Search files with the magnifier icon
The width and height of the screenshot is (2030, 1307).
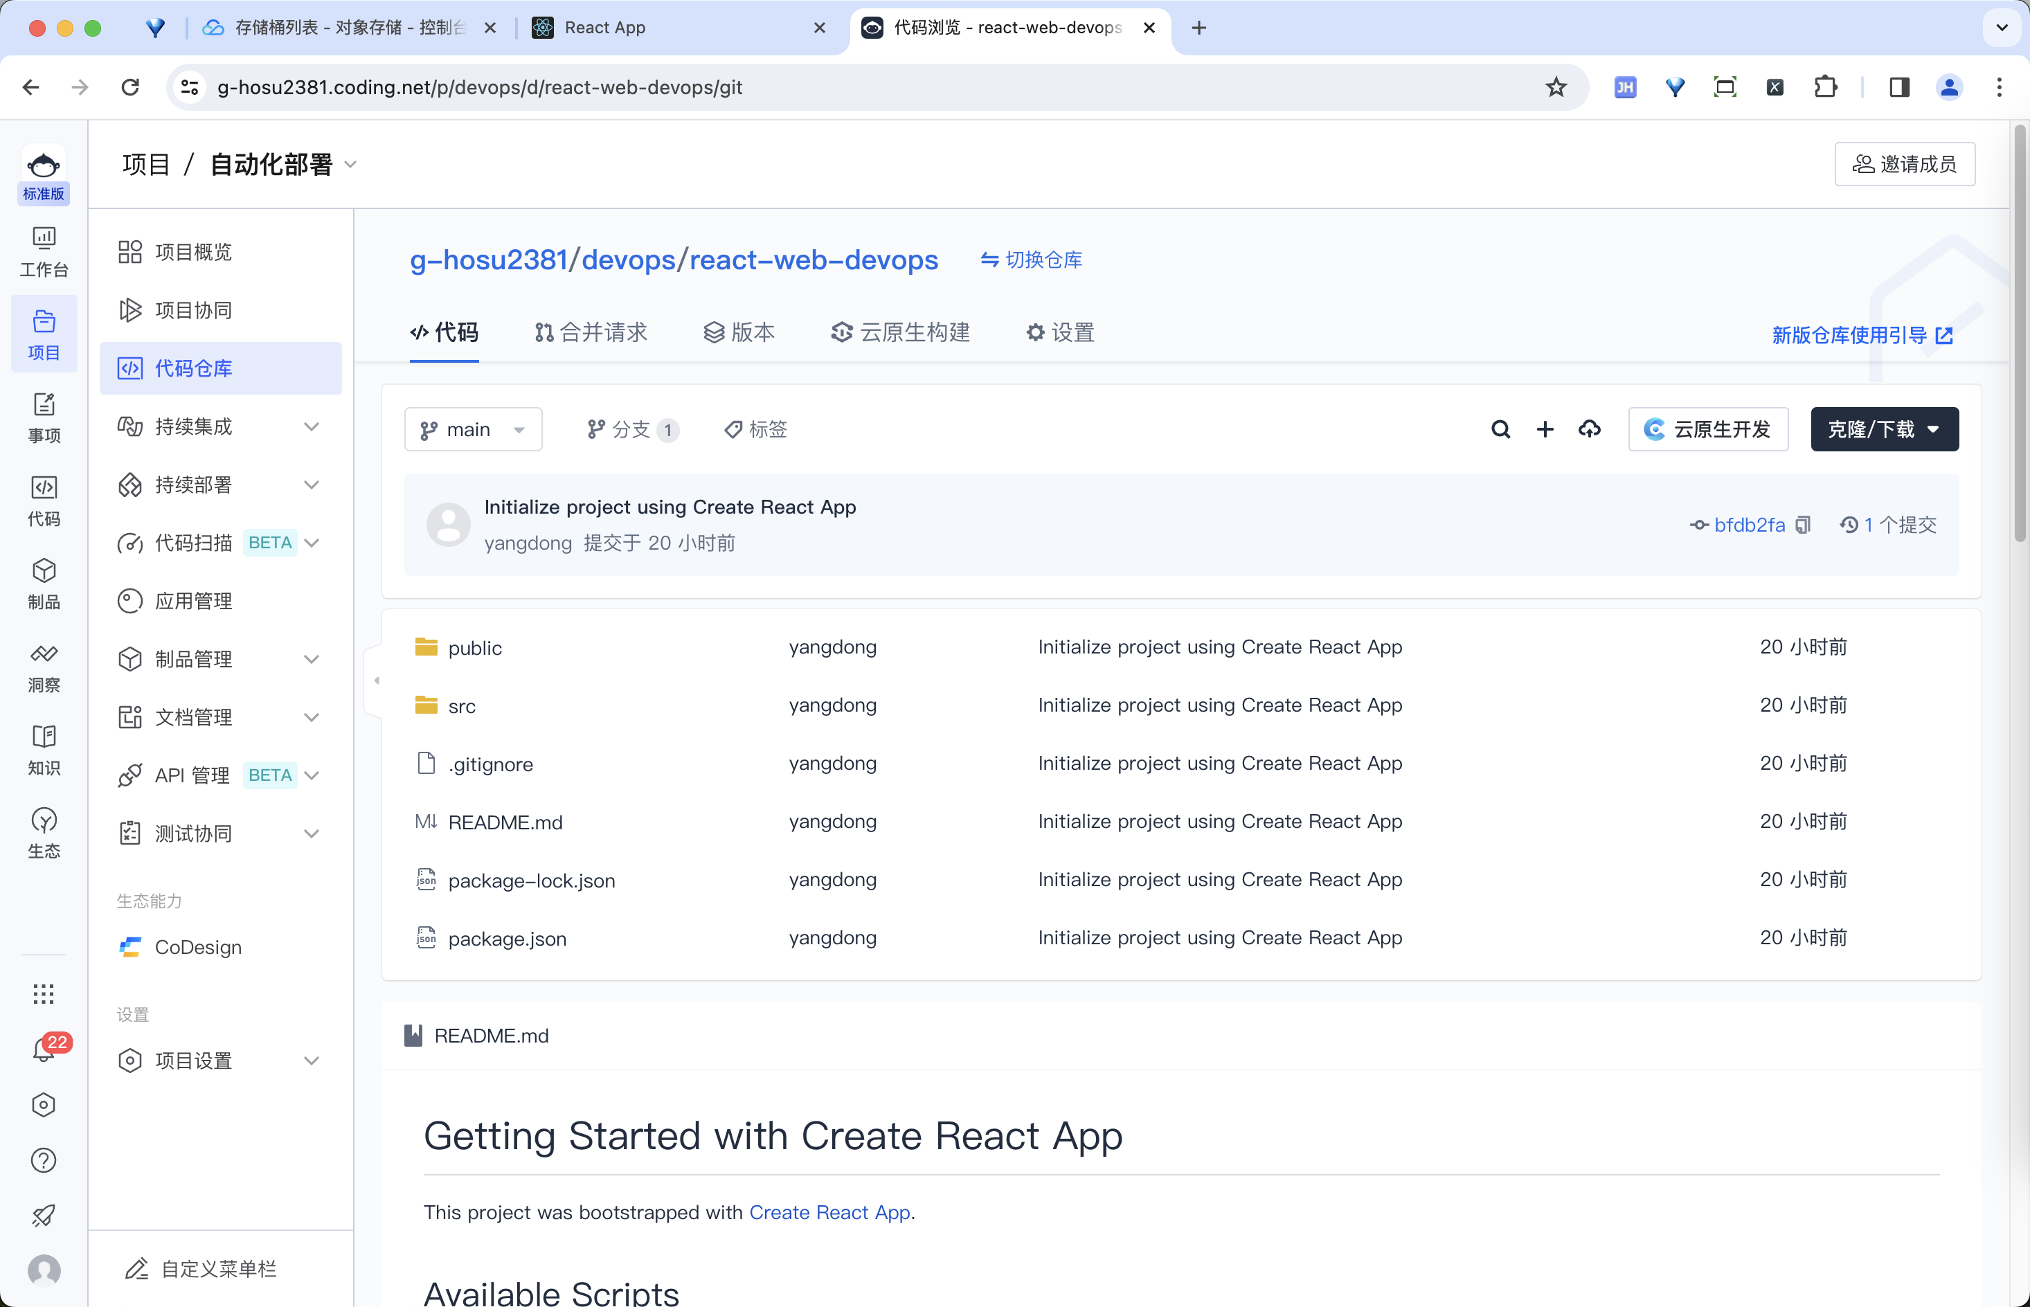(1500, 429)
